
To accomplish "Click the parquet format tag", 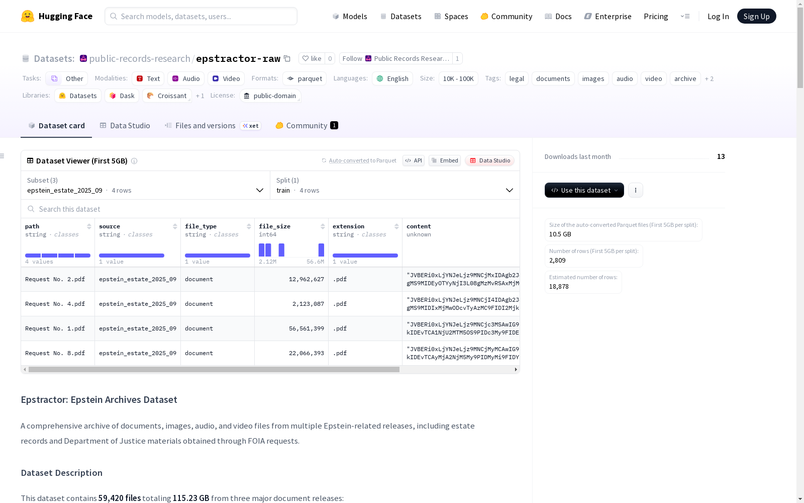I will 305,78.
